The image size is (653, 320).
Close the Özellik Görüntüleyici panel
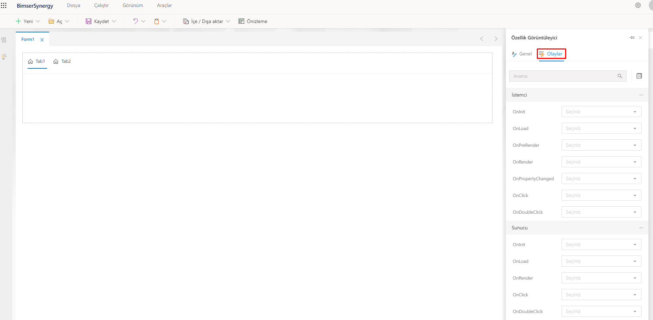[x=640, y=38]
